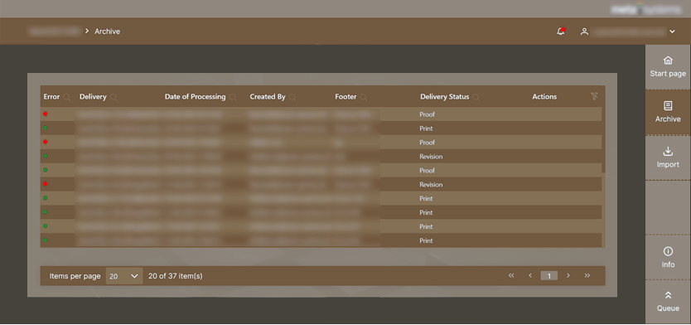
Task: Open the notifications bell icon
Action: pyautogui.click(x=561, y=32)
